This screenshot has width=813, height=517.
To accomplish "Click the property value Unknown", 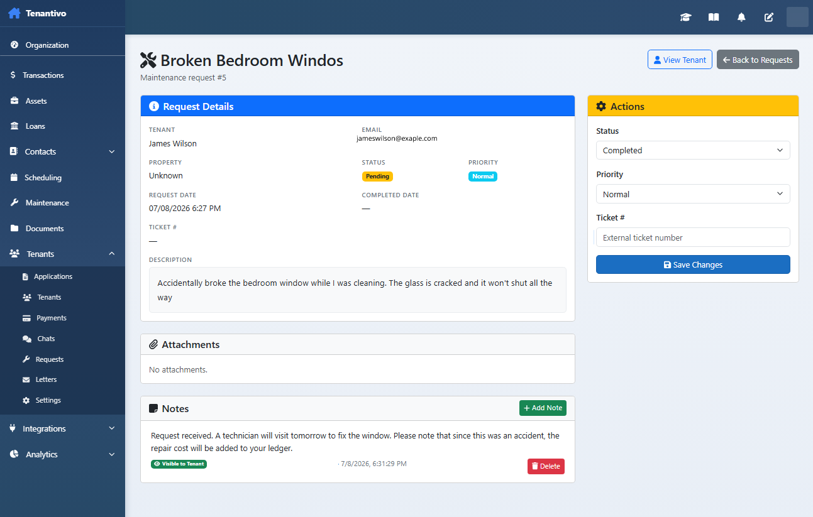I will [x=166, y=176].
